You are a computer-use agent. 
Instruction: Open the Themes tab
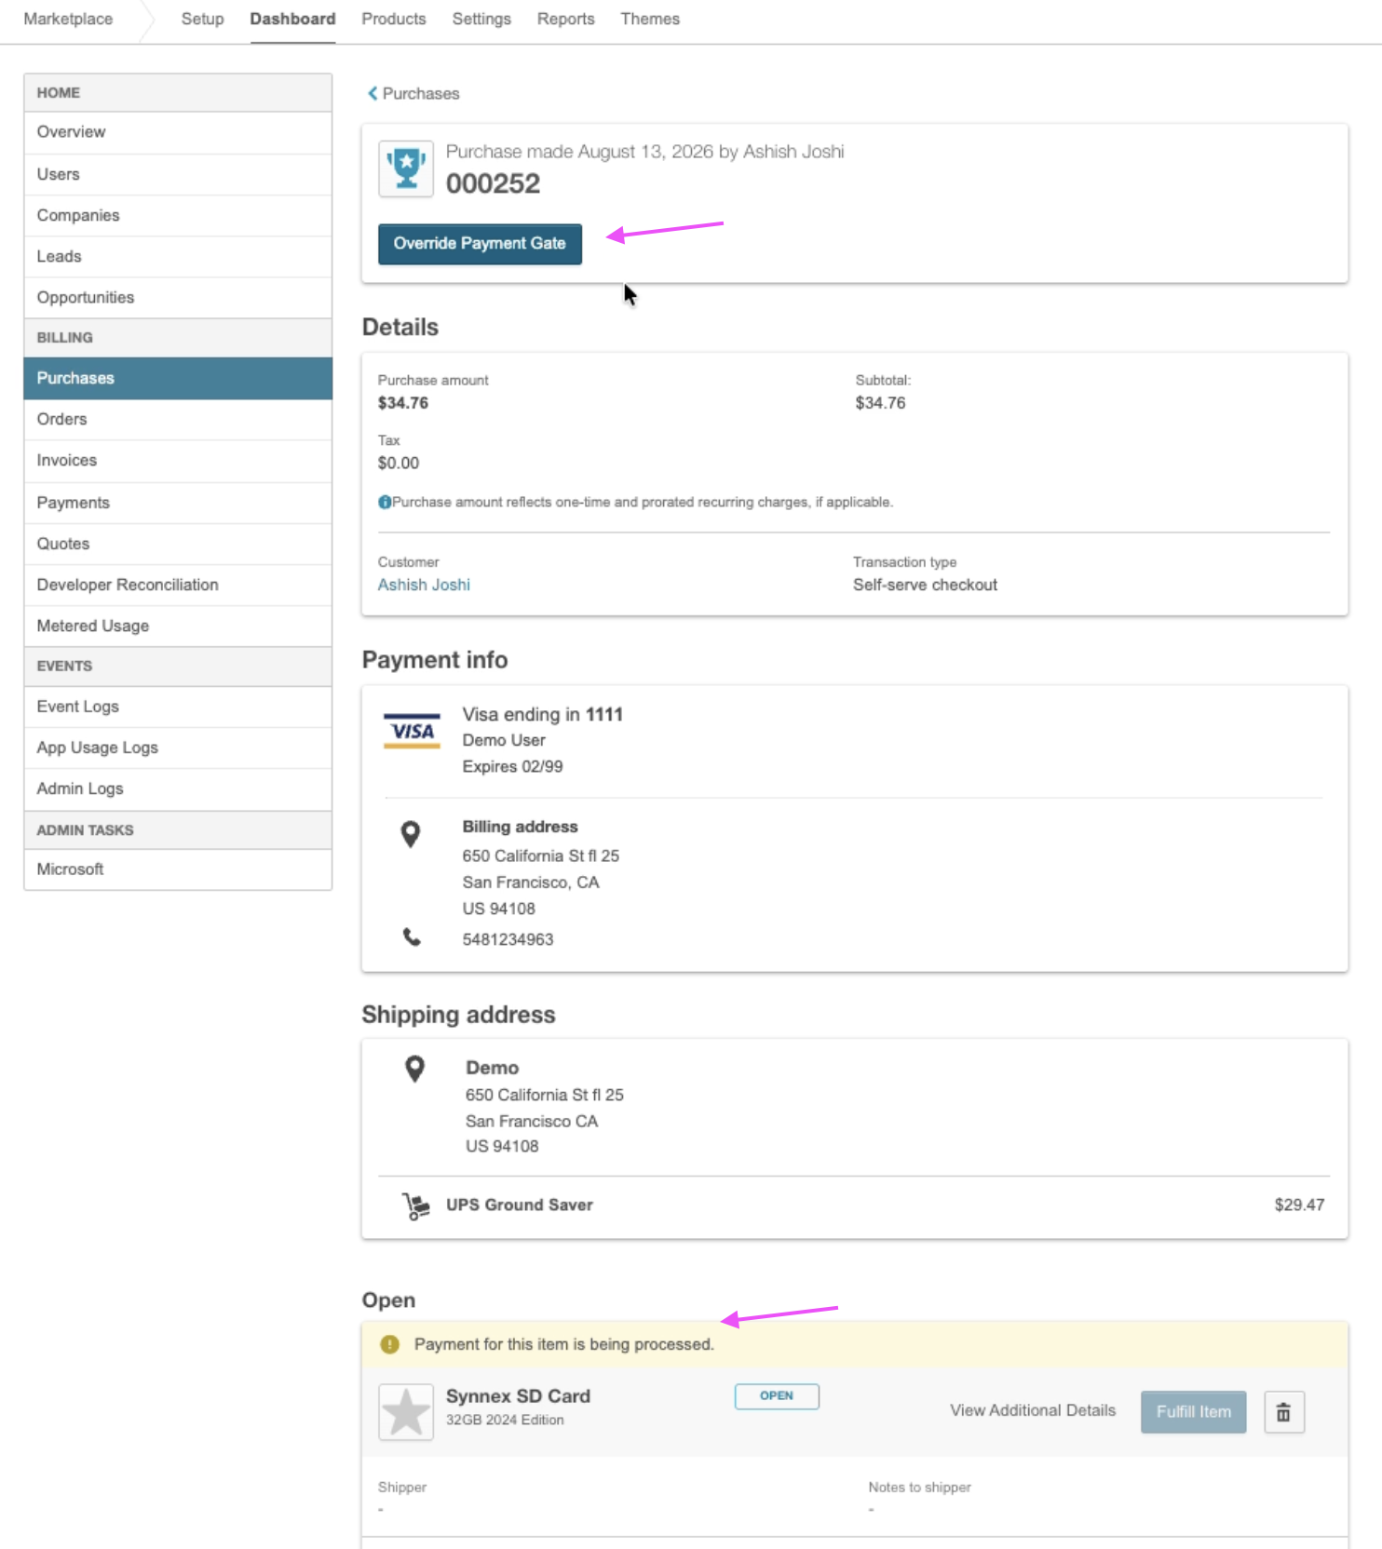650,19
